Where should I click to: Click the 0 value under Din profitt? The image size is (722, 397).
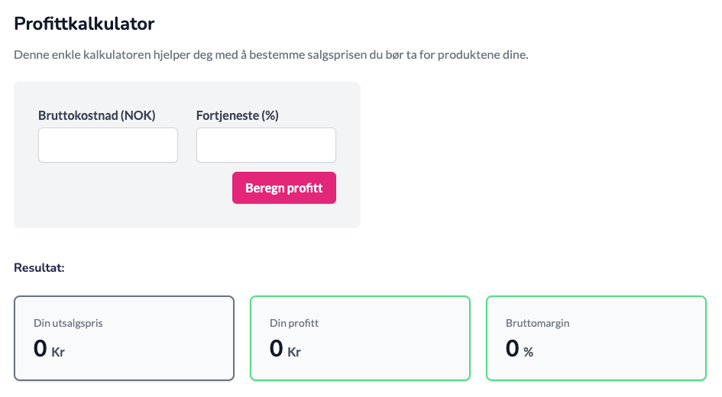(x=277, y=349)
